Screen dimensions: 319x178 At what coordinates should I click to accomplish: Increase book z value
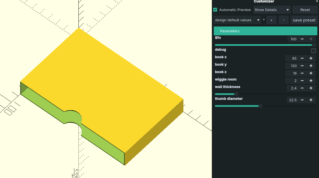(311, 73)
